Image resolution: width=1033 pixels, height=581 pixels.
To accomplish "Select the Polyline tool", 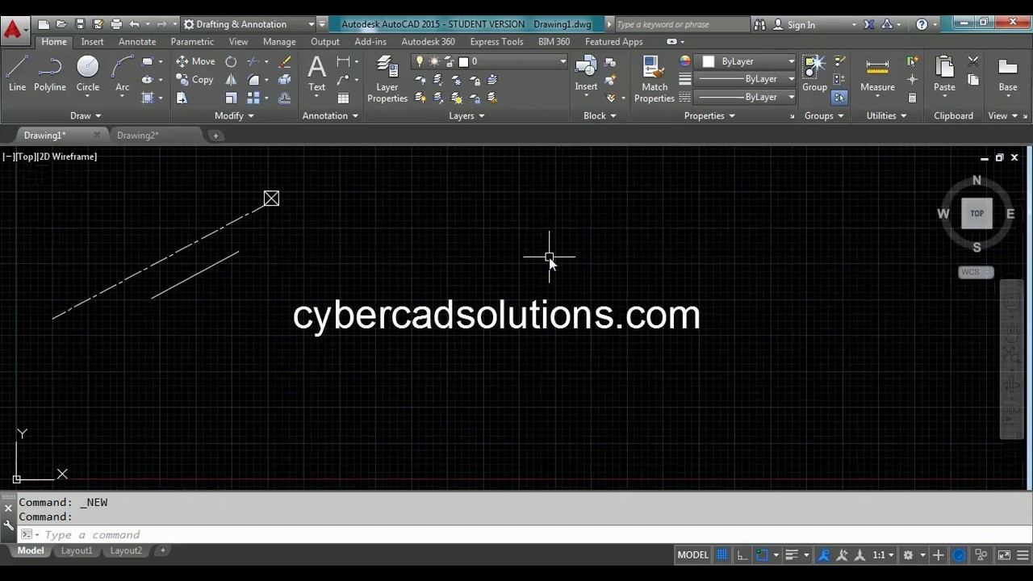I will (49, 73).
